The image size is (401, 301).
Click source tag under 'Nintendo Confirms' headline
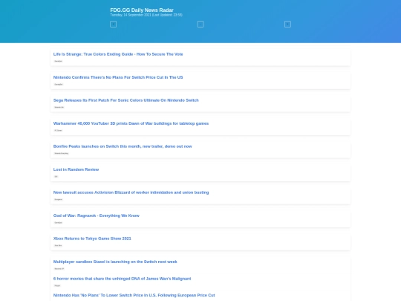59,84
